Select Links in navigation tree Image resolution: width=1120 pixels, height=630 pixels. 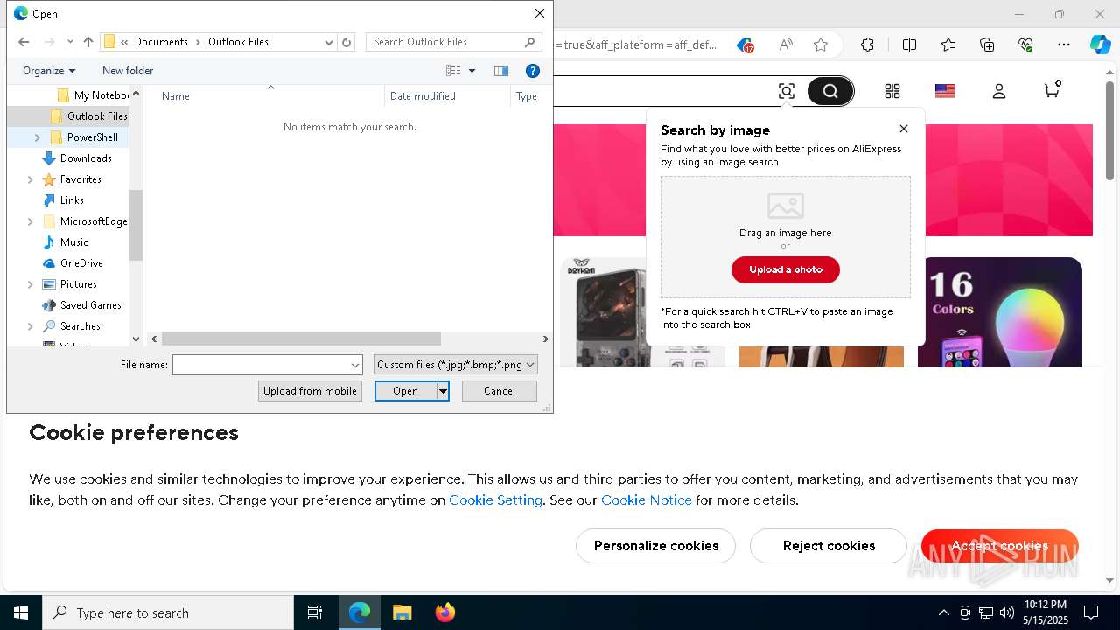64,200
